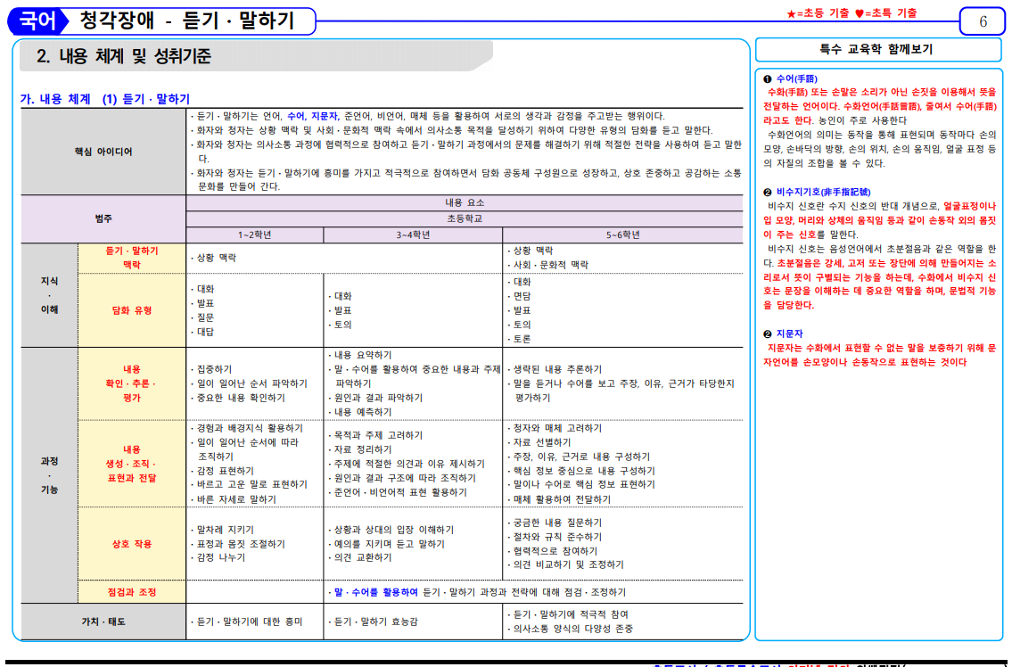Select '내용 요약하기'
Screen dimensions: 1012x667
pyautogui.click(x=363, y=355)
